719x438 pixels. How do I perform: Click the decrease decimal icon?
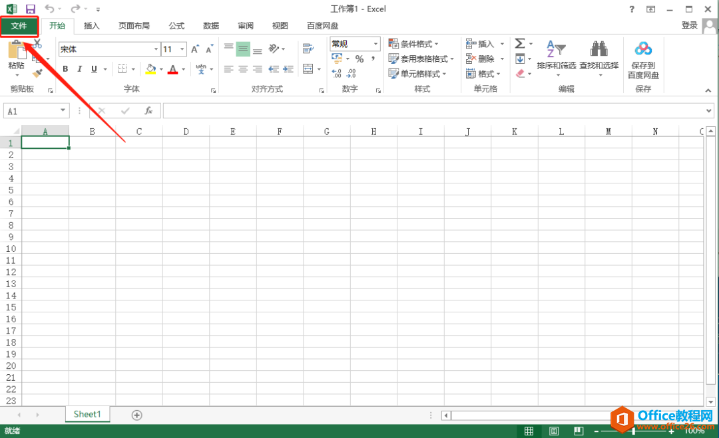pos(352,74)
